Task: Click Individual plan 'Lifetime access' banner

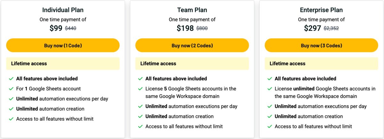Action: point(63,64)
